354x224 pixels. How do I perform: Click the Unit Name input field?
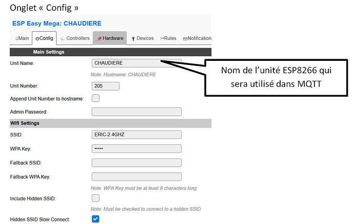(x=136, y=63)
